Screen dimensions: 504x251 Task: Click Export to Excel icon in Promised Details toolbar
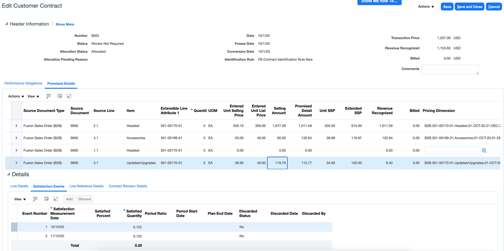click(x=48, y=96)
